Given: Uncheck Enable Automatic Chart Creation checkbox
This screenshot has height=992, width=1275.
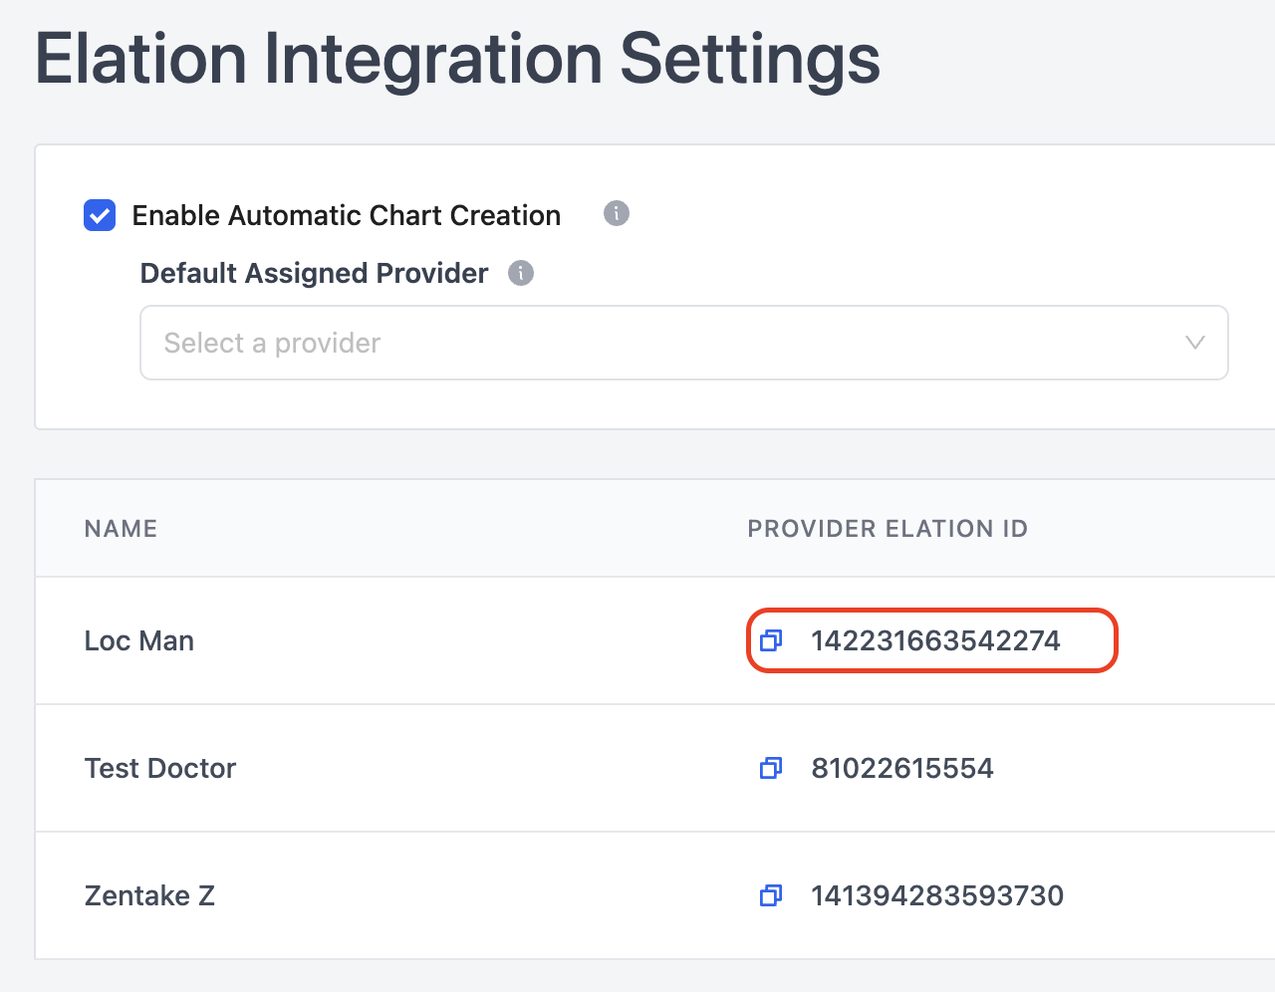Looking at the screenshot, I should [x=100, y=215].
